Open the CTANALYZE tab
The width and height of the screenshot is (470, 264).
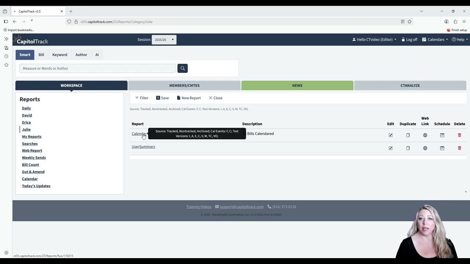pyautogui.click(x=410, y=85)
